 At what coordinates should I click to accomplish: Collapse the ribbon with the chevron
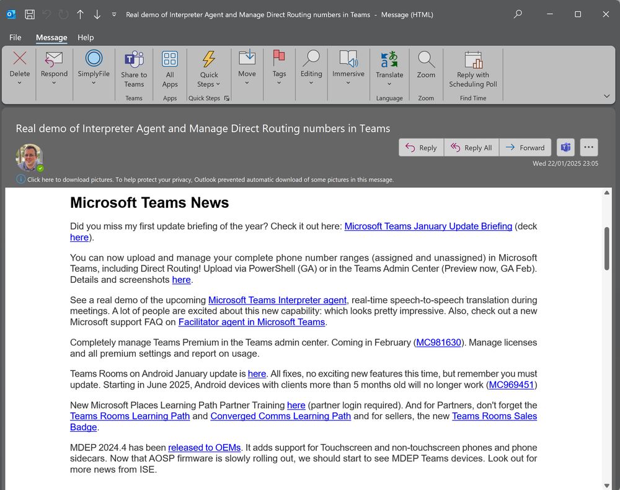pyautogui.click(x=606, y=96)
